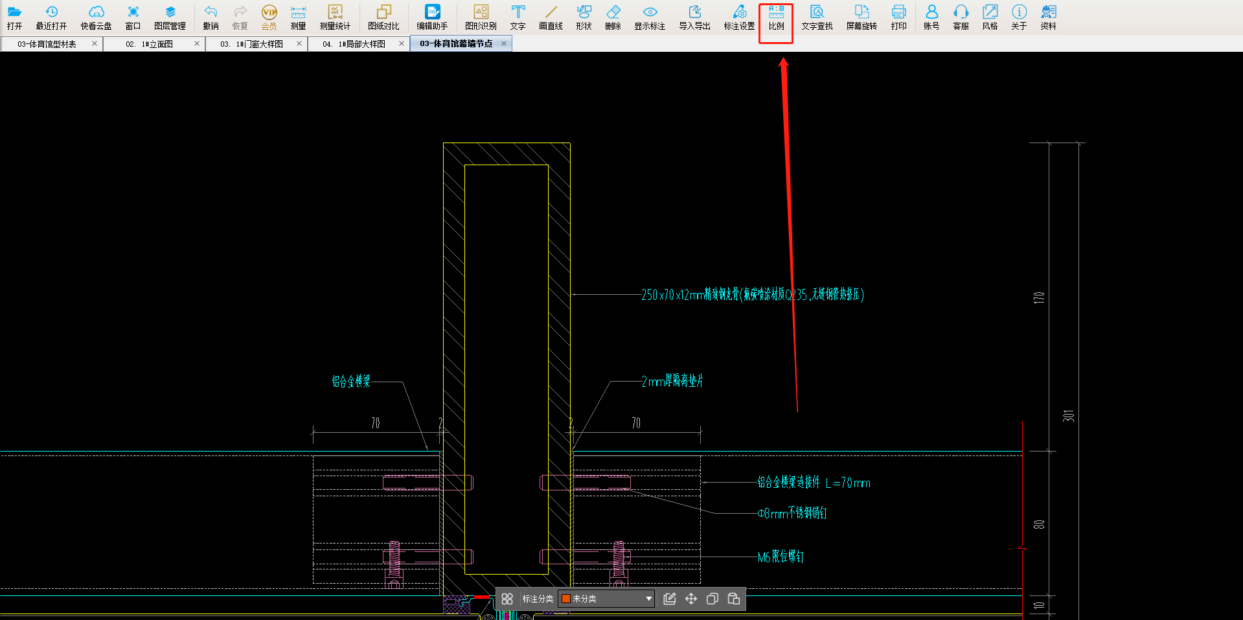Click the 打印 print icon

click(898, 17)
